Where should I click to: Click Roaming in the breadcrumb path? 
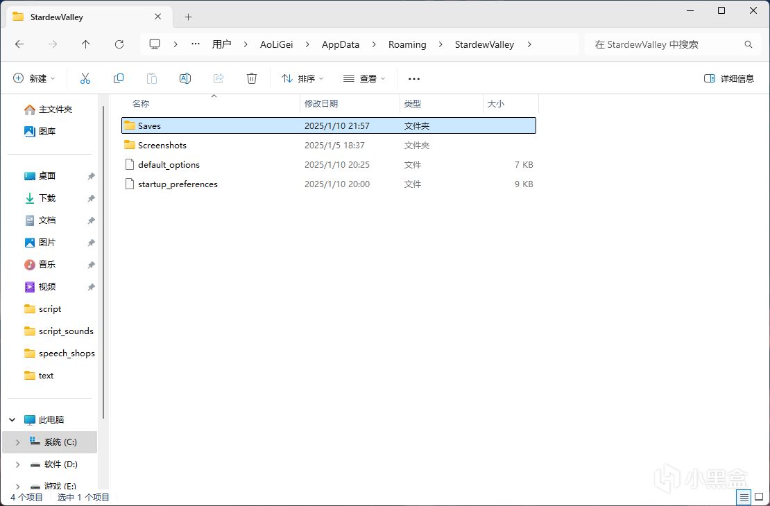pos(407,44)
